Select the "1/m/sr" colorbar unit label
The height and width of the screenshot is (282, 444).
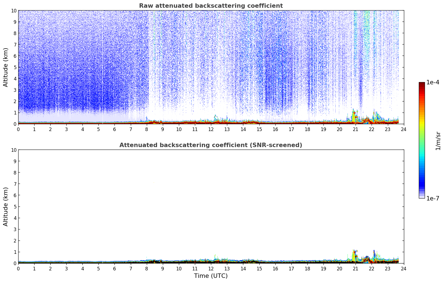tap(438, 141)
